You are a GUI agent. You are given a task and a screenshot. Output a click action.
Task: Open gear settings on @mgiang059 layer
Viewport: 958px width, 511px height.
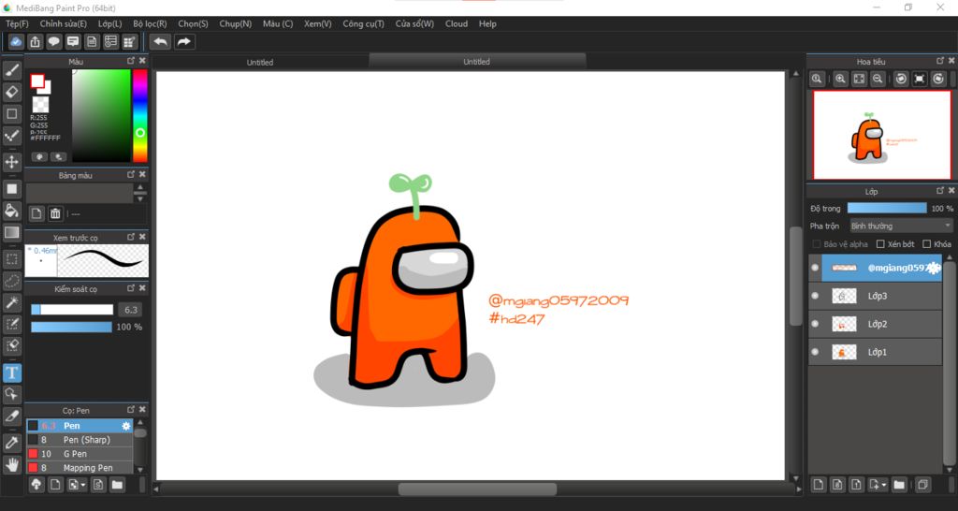pyautogui.click(x=934, y=269)
